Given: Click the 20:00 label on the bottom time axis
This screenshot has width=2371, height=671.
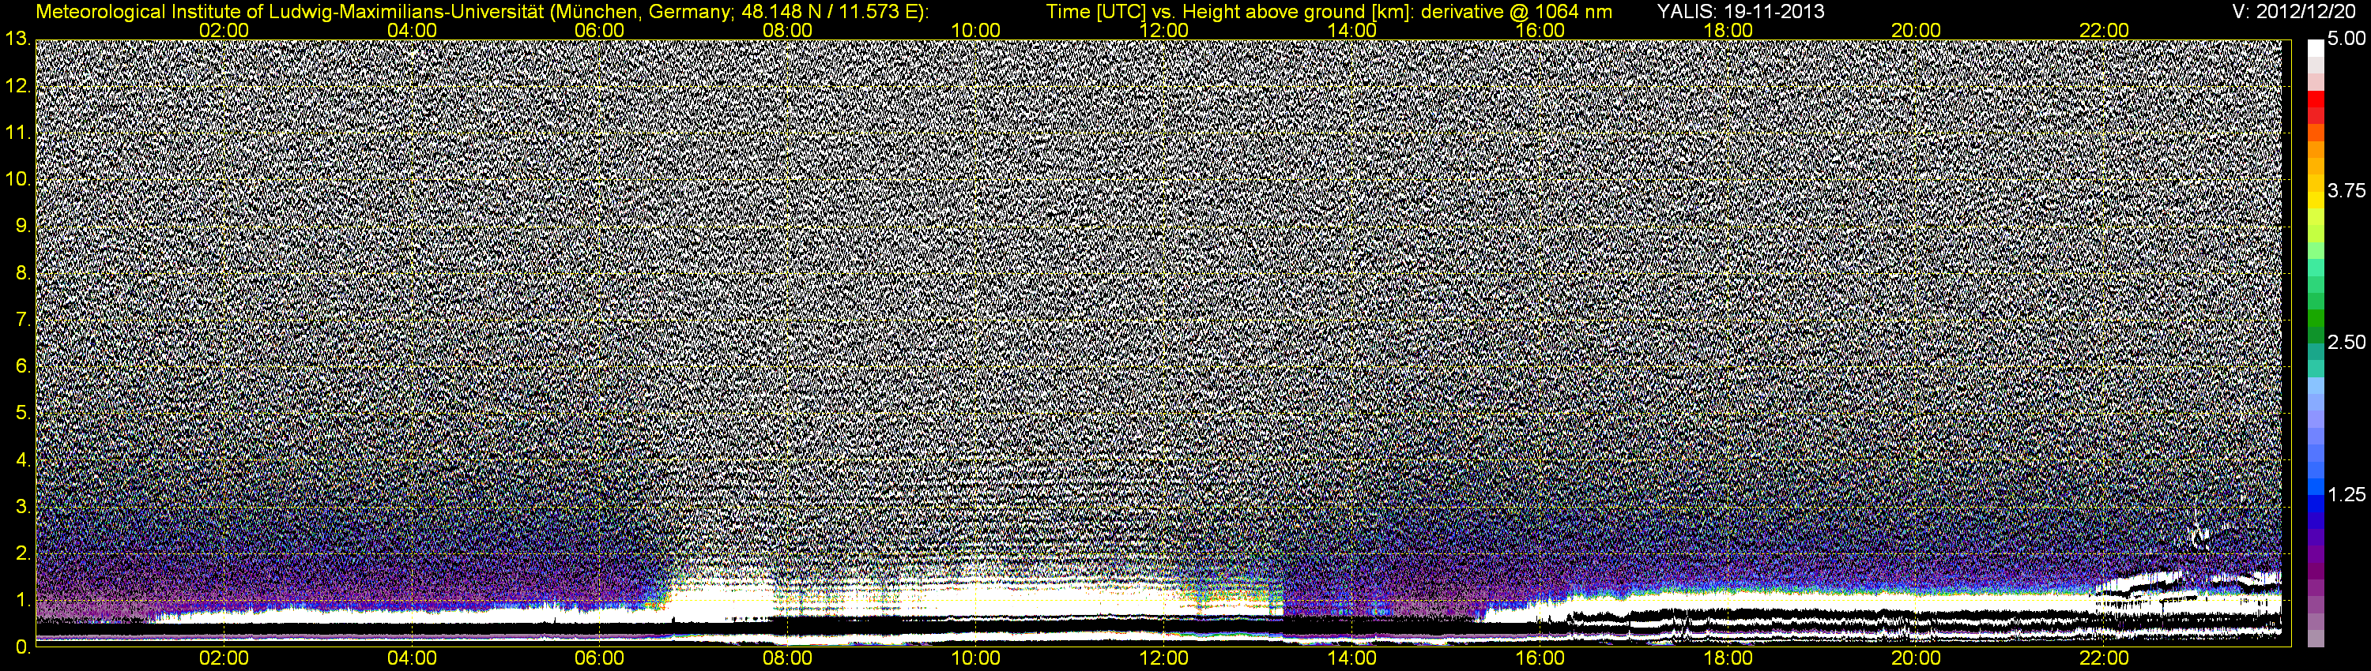Looking at the screenshot, I should click(1917, 659).
